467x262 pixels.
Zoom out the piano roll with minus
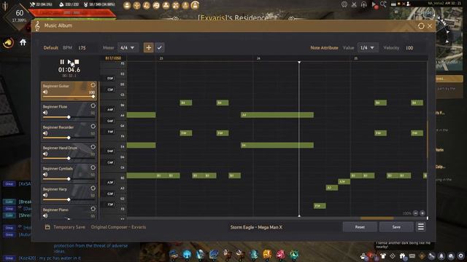(x=416, y=213)
